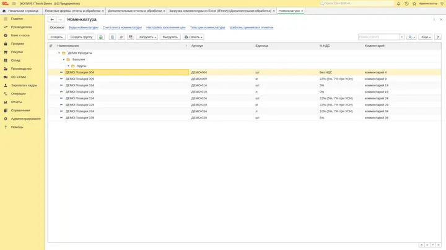
Task: Click the global search field Ctrl+Shift+F
Action: tap(356, 4)
